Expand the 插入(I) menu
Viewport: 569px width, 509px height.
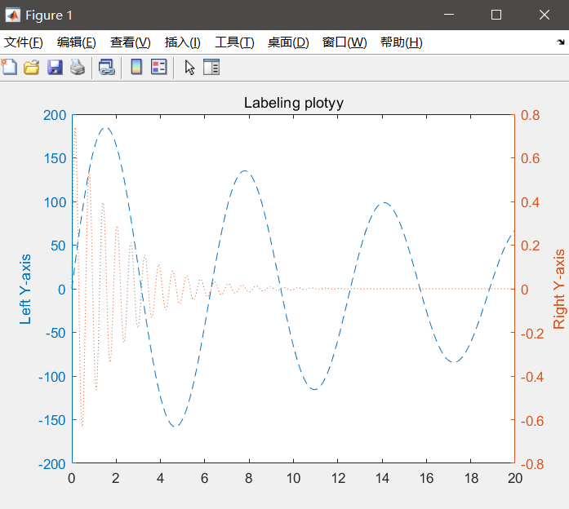pyautogui.click(x=183, y=42)
